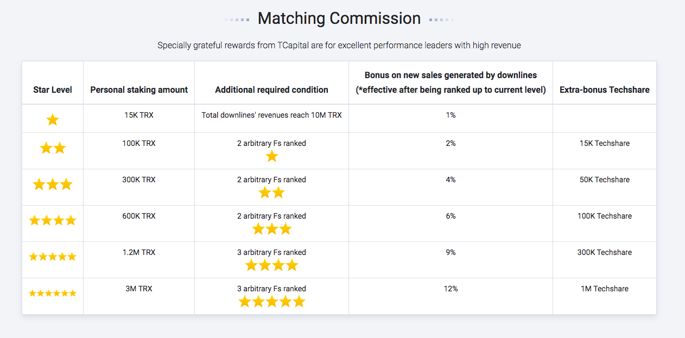The width and height of the screenshot is (685, 338).
Task: Click the six-star level icon
Action: pos(53,293)
